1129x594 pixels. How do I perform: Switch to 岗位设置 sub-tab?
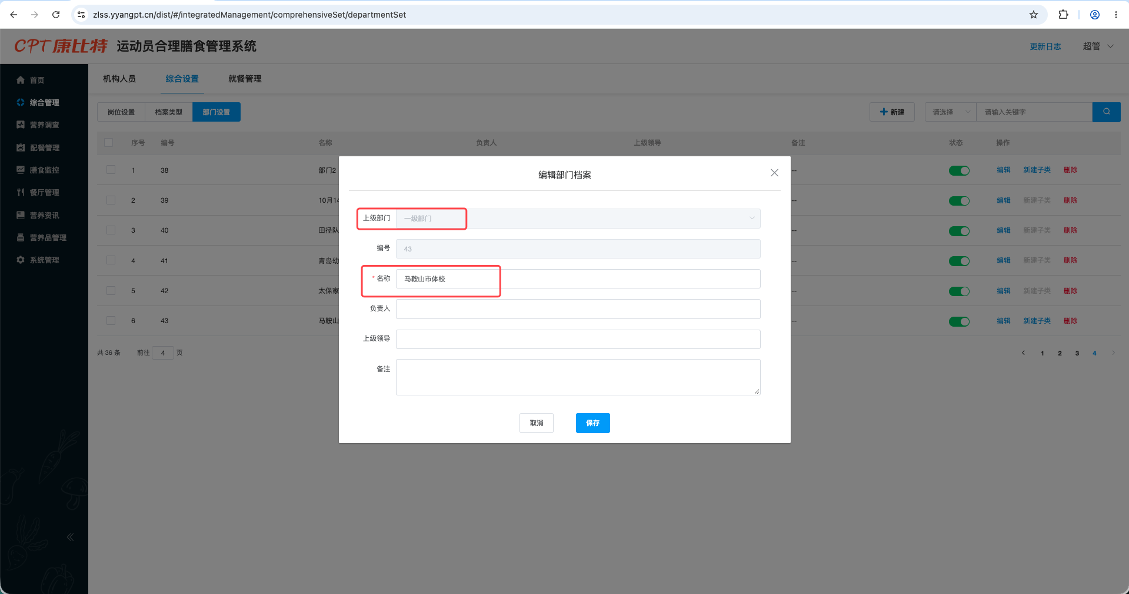[x=121, y=112]
